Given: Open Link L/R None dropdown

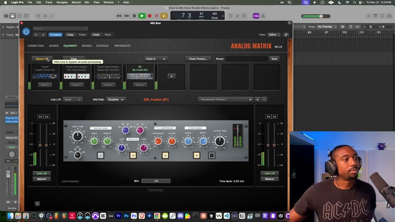Looking at the screenshot, I should (72, 99).
